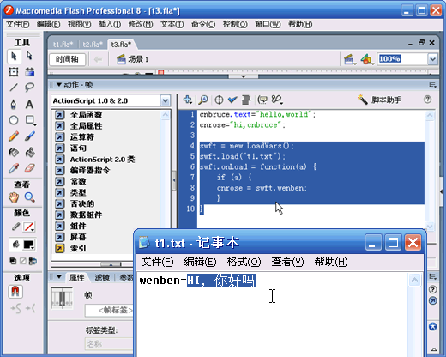The height and width of the screenshot is (357, 446).
Task: Click the Check syntax checkmark icon
Action: pos(232,100)
